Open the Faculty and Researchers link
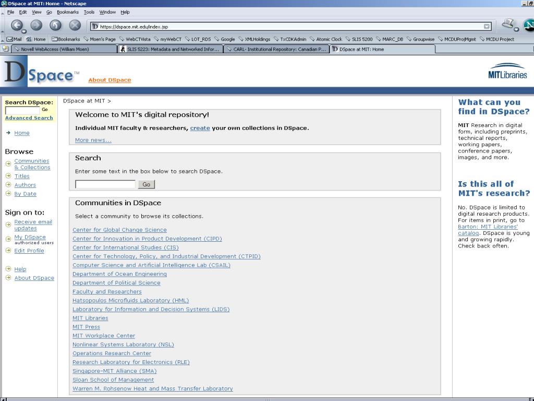This screenshot has height=401, width=534. [107, 291]
